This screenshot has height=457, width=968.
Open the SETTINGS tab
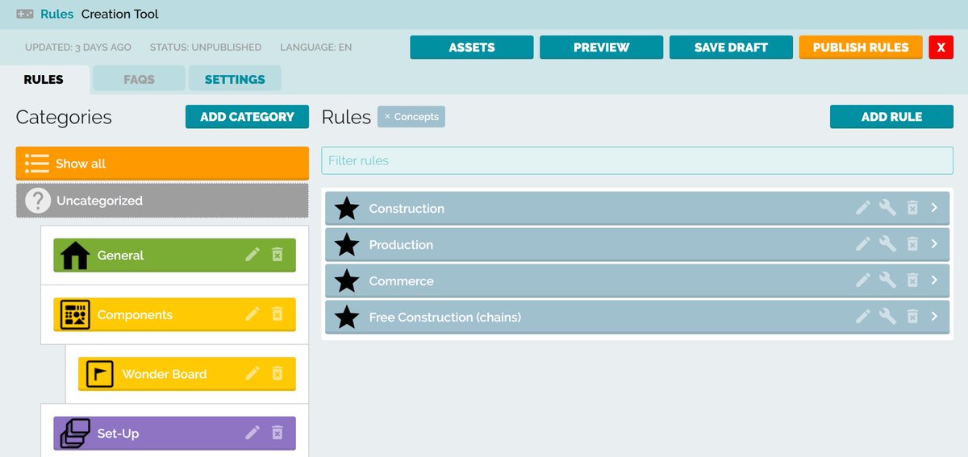point(235,79)
